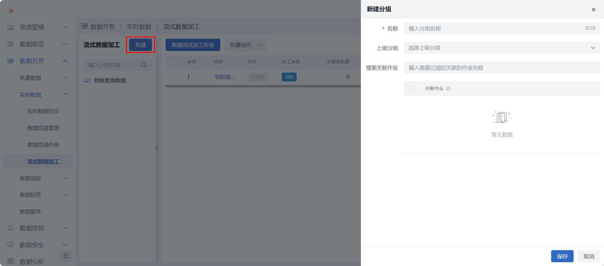Click the 数据安全 sidebar icon
604x266 pixels.
(11, 244)
